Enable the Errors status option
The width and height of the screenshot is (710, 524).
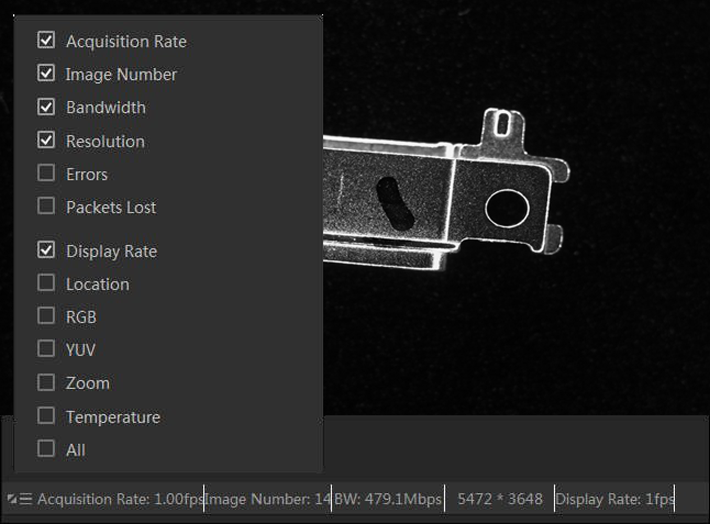click(x=46, y=173)
